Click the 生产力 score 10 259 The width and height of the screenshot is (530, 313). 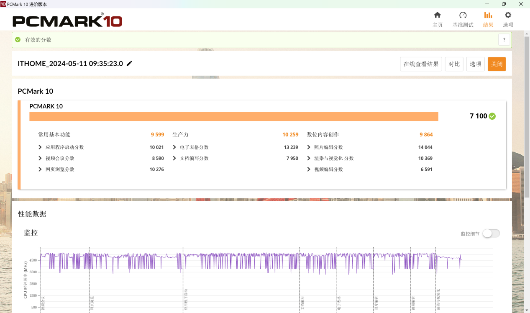pos(290,135)
